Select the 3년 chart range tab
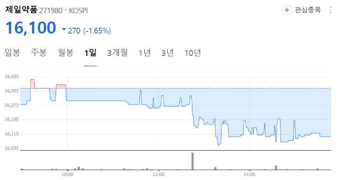 (x=167, y=53)
